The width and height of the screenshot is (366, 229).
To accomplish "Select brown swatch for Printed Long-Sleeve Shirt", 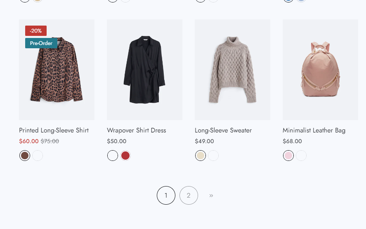I will coord(25,156).
